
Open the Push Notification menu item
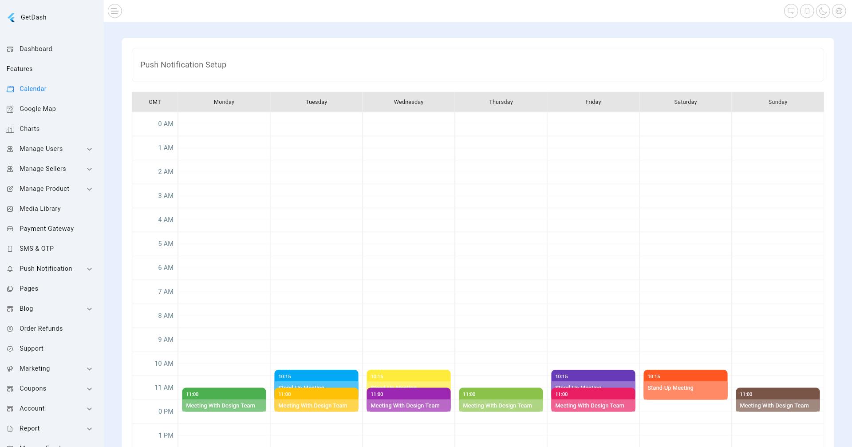click(46, 269)
